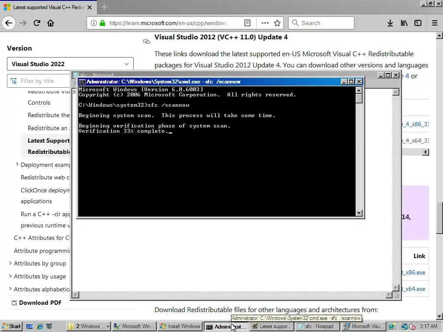Click the _x64.exe download link

pos(413,289)
